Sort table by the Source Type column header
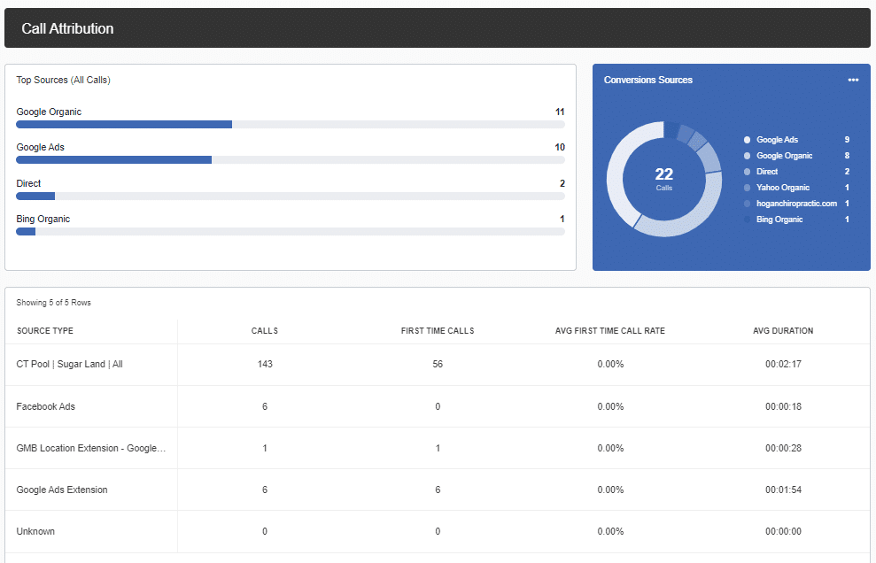Screen dimensions: 876x563 coord(45,331)
